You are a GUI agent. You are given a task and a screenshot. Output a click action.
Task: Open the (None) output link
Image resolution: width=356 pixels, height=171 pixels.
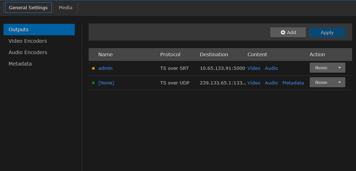click(x=106, y=83)
